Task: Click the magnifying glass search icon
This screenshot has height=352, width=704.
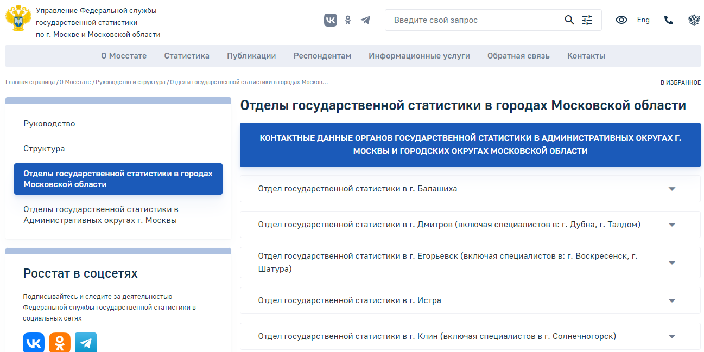Action: [569, 20]
